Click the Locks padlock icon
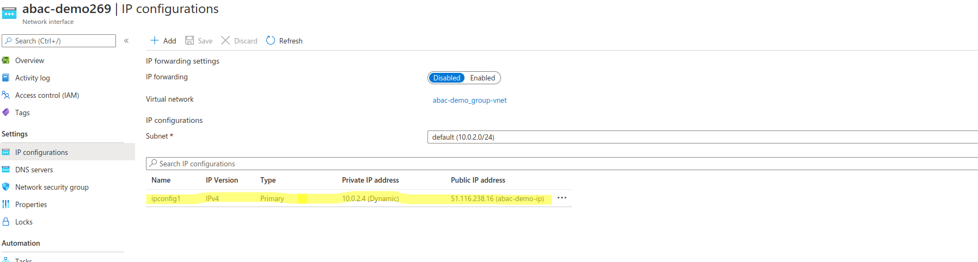Image resolution: width=978 pixels, height=262 pixels. click(6, 222)
